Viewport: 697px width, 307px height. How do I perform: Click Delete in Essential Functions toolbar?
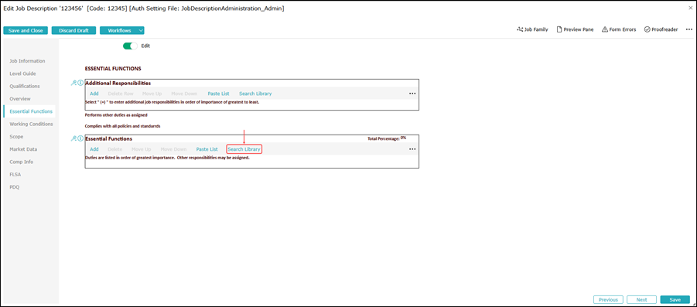(x=114, y=149)
